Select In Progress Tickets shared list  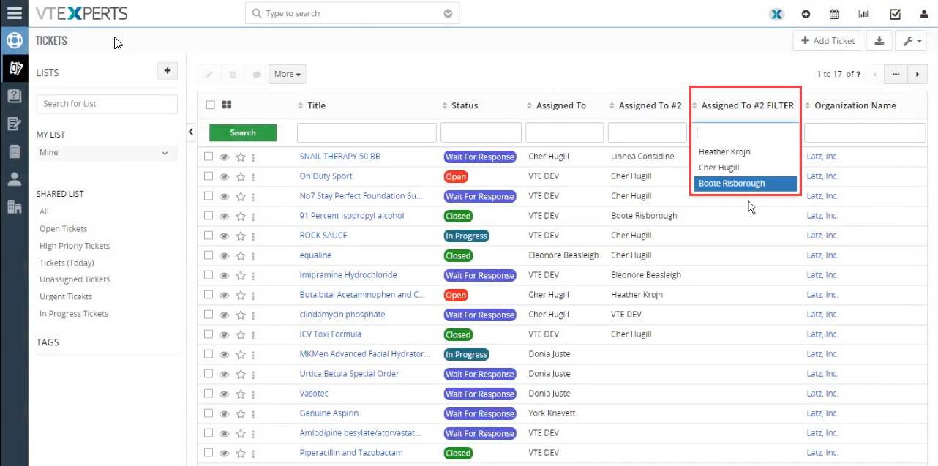point(74,314)
